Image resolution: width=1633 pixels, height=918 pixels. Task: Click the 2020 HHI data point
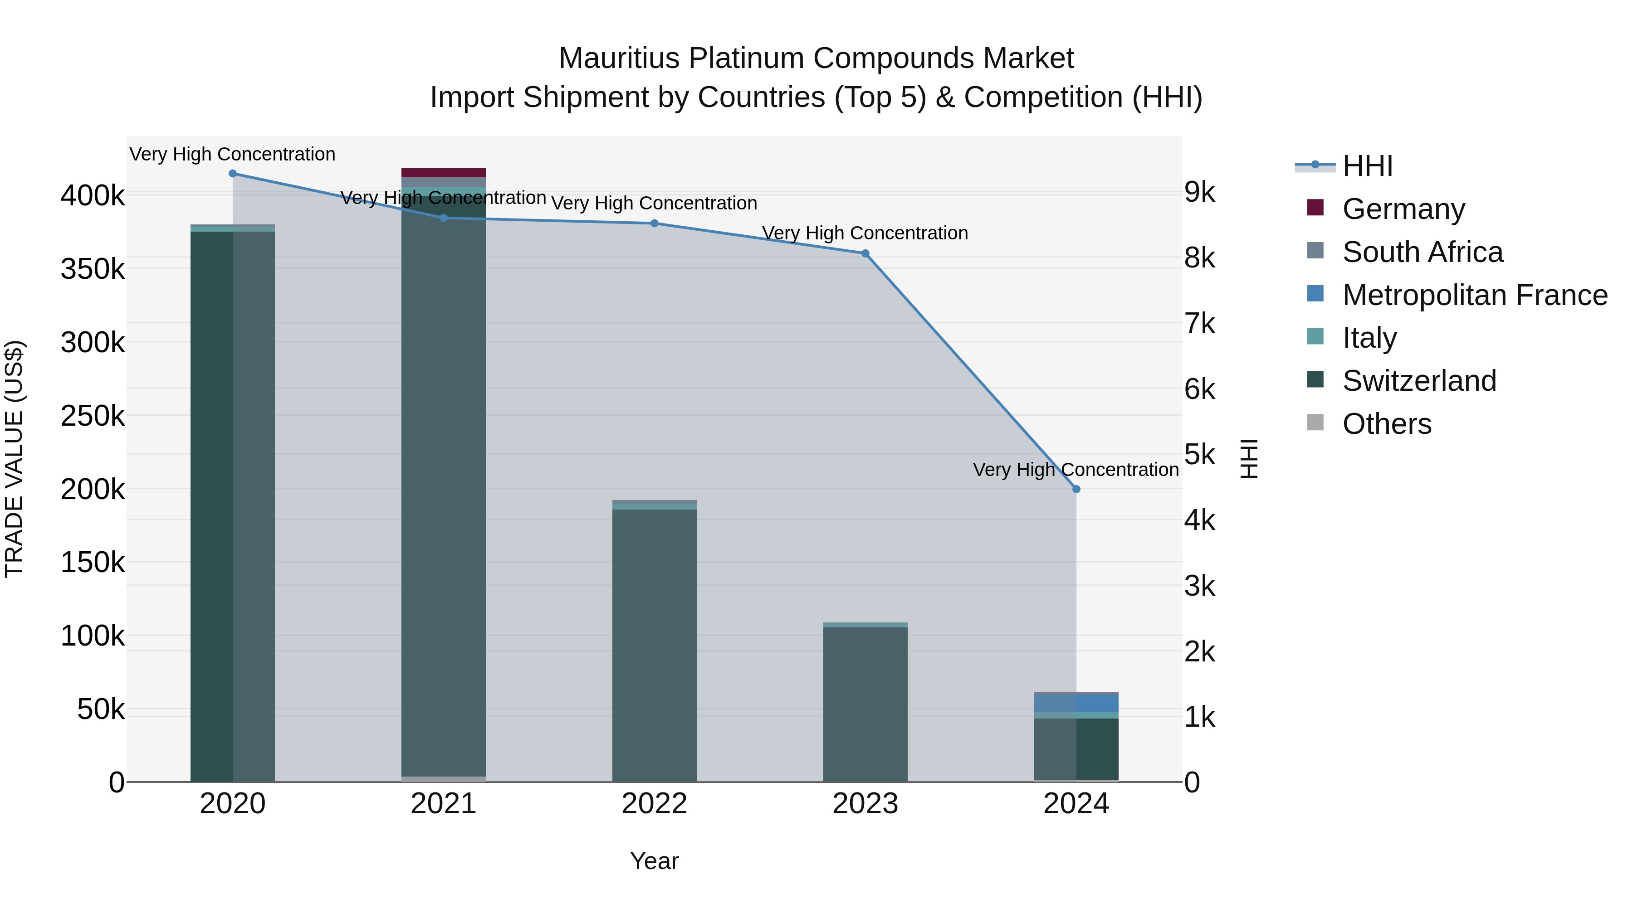pyautogui.click(x=233, y=174)
